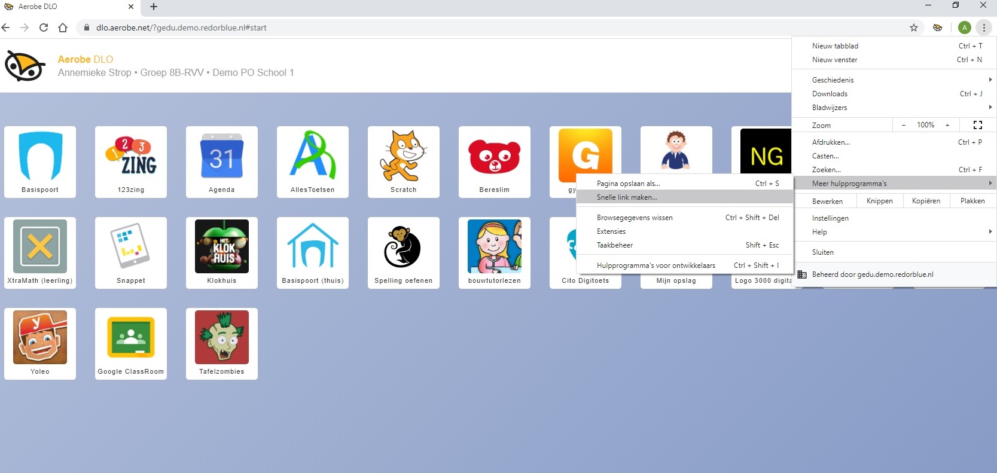Image resolution: width=997 pixels, height=473 pixels.
Task: Close the Aerobe DLO tab
Action: pos(131,7)
